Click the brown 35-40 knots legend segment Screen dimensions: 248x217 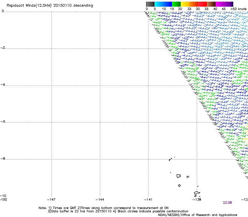pyautogui.click(x=211, y=4)
